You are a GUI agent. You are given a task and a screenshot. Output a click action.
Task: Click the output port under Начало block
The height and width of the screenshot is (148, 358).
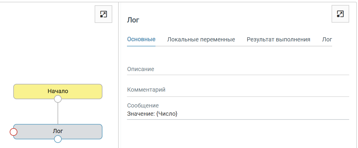point(58,99)
